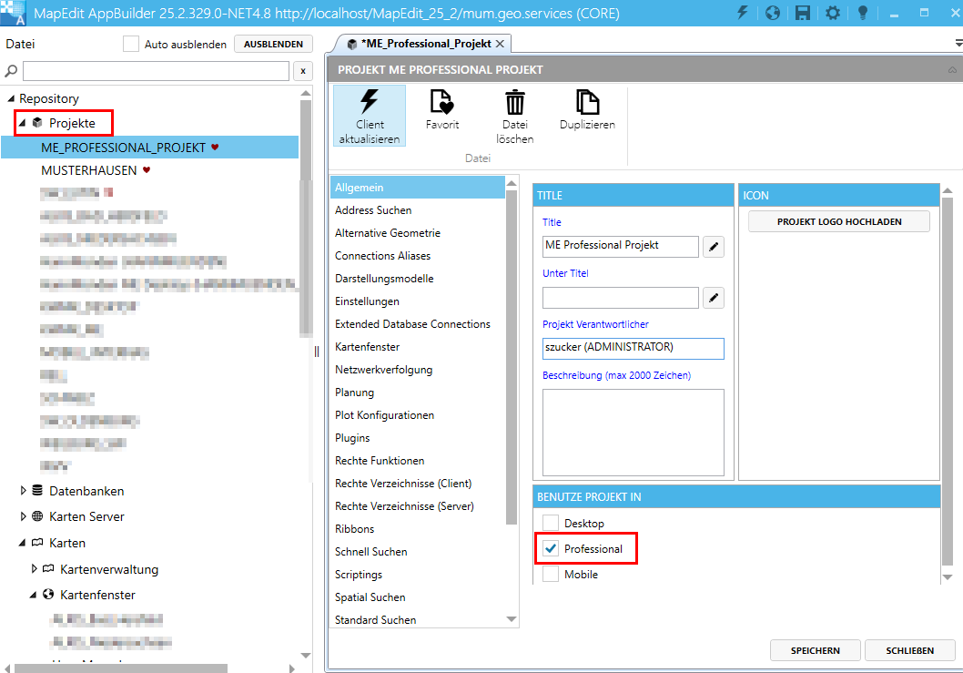Edit the Title with pencil button
The width and height of the screenshot is (963, 673).
(714, 246)
